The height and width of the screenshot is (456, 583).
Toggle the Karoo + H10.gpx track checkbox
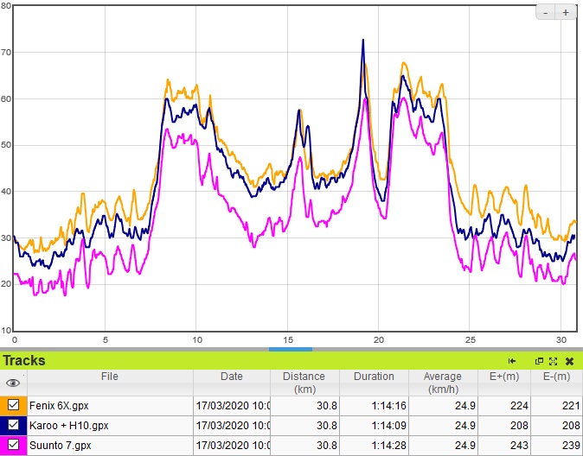pyautogui.click(x=13, y=425)
